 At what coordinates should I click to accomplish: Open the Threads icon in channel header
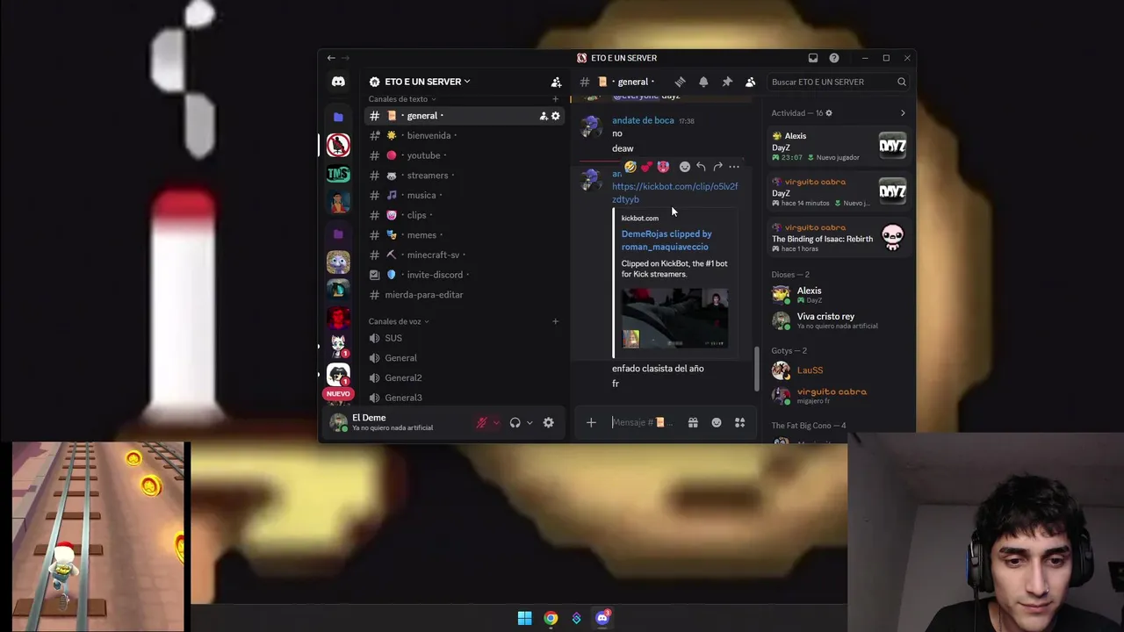click(x=680, y=82)
